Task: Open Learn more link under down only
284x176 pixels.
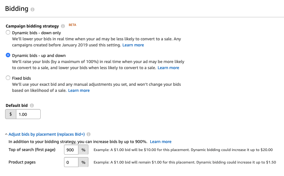Action: click(x=133, y=45)
